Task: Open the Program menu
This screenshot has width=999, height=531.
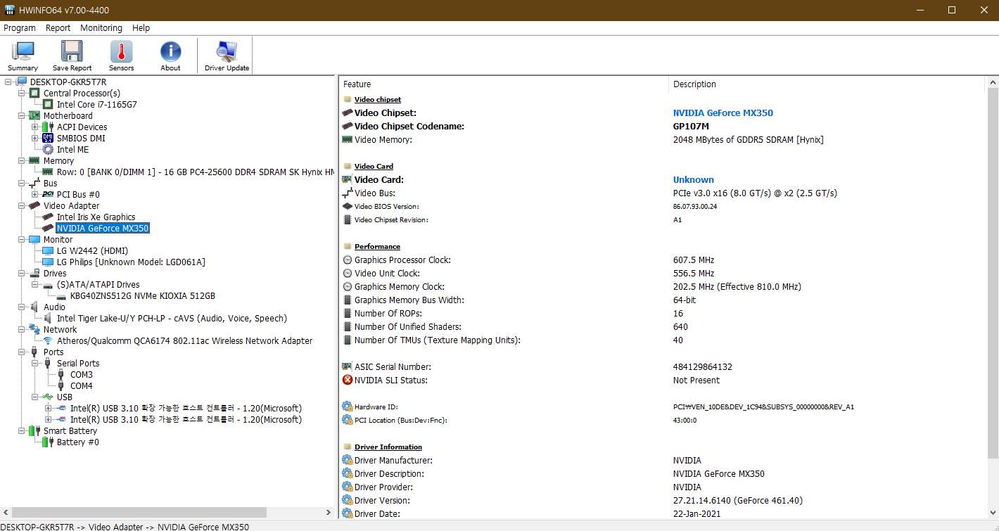Action: point(20,28)
